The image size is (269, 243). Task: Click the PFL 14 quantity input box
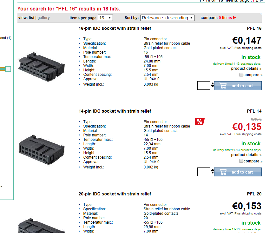[x=203, y=172]
